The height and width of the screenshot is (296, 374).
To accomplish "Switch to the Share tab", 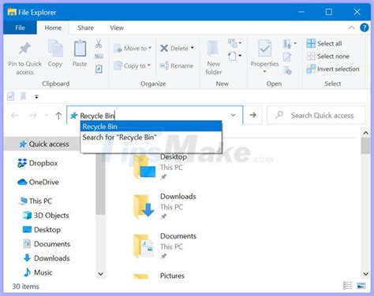I will pos(85,28).
